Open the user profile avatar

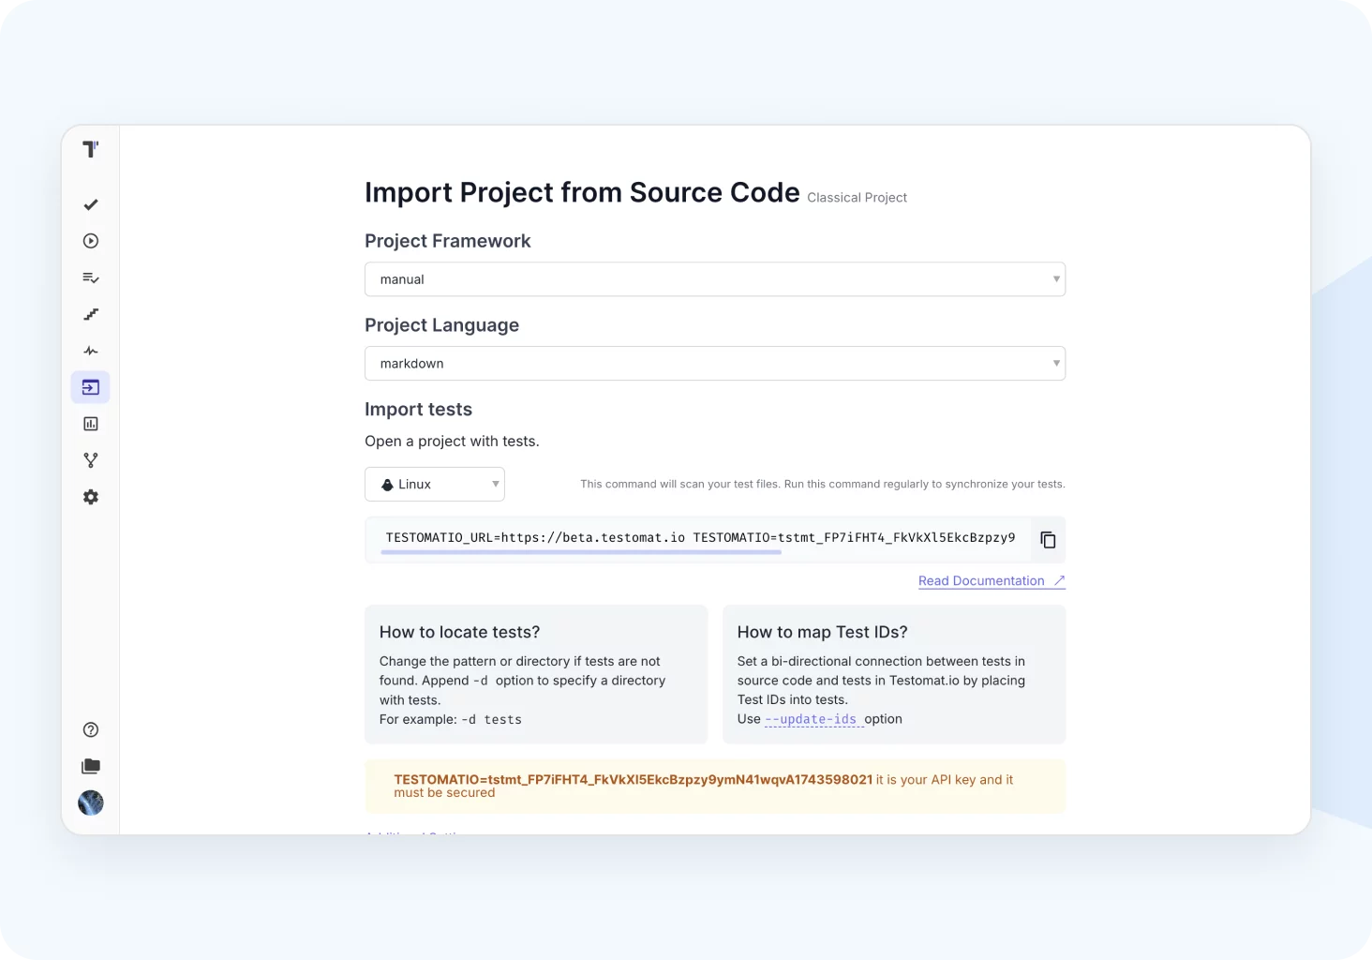pos(91,802)
